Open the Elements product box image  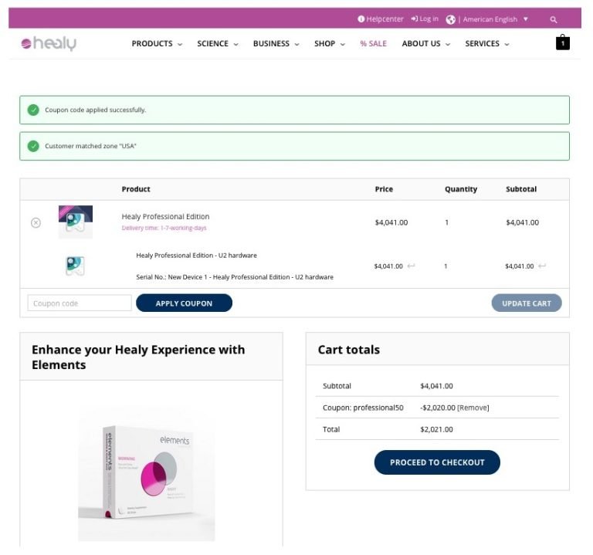[147, 472]
